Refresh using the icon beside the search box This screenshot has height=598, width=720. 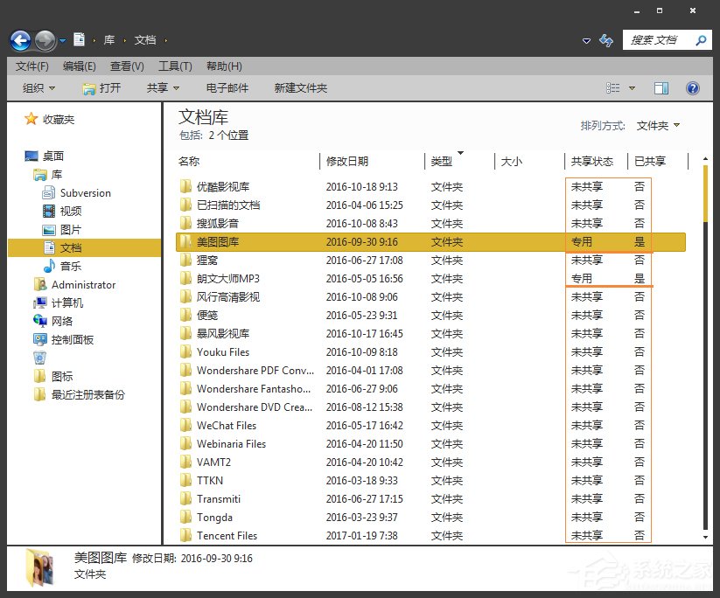click(x=605, y=40)
